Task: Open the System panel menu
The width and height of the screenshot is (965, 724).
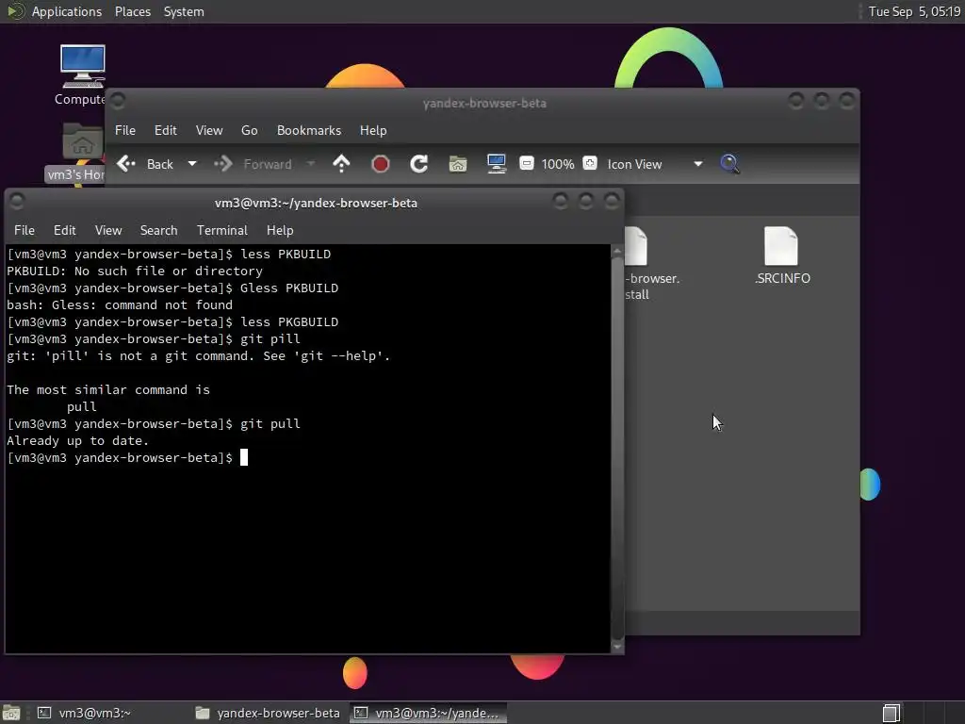Action: pyautogui.click(x=184, y=11)
